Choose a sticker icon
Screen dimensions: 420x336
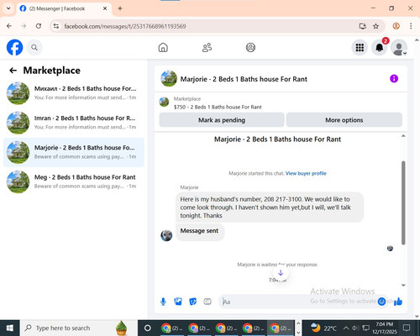point(193,302)
